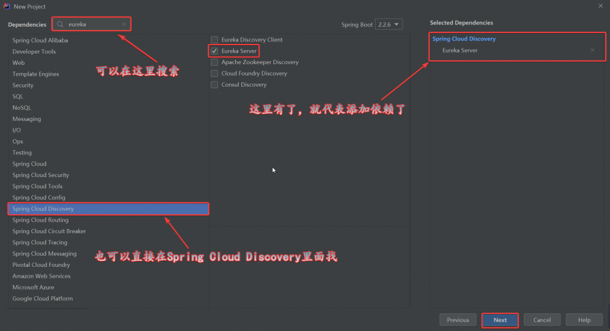Screen dimensions: 610x331
Task: Select Developer Tools category
Action: click(x=108, y=51)
